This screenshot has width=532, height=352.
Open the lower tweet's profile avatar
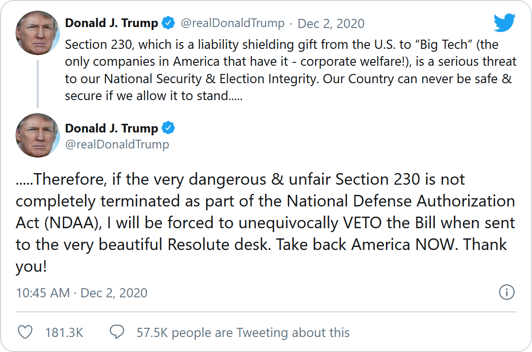(x=38, y=135)
